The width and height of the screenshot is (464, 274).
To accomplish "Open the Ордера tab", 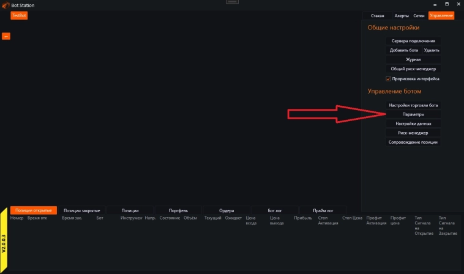I will coord(226,210).
